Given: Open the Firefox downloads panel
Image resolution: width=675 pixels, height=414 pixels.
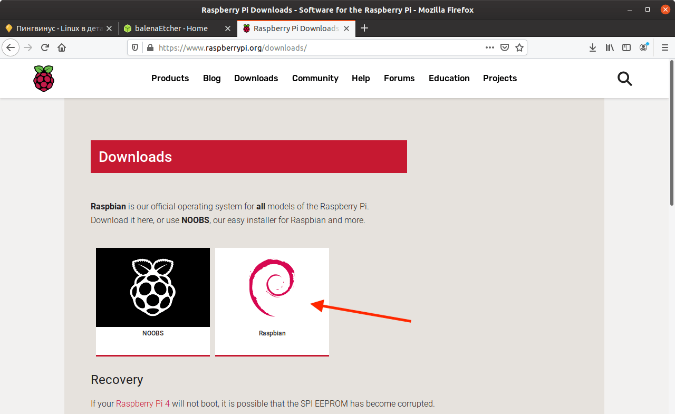Looking at the screenshot, I should tap(593, 47).
